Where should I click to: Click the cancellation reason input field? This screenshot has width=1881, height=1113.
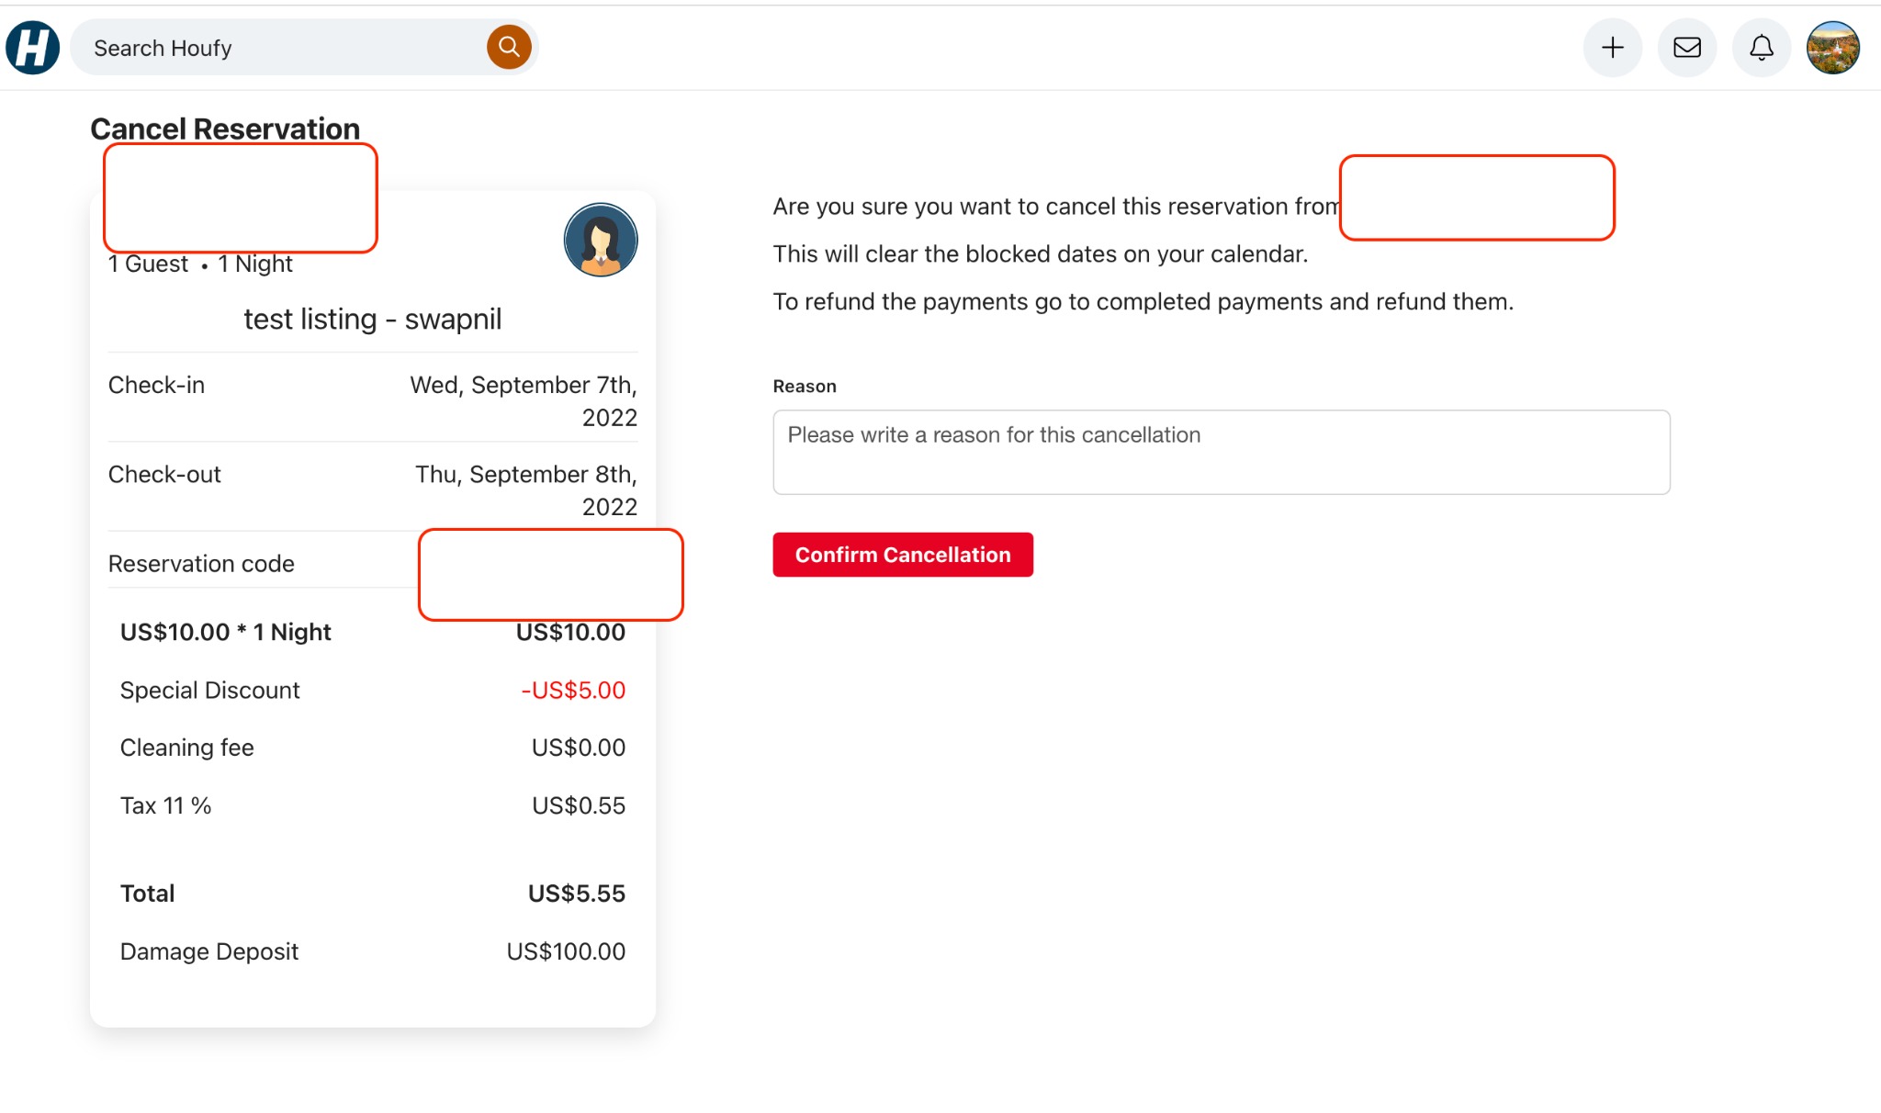click(1222, 452)
